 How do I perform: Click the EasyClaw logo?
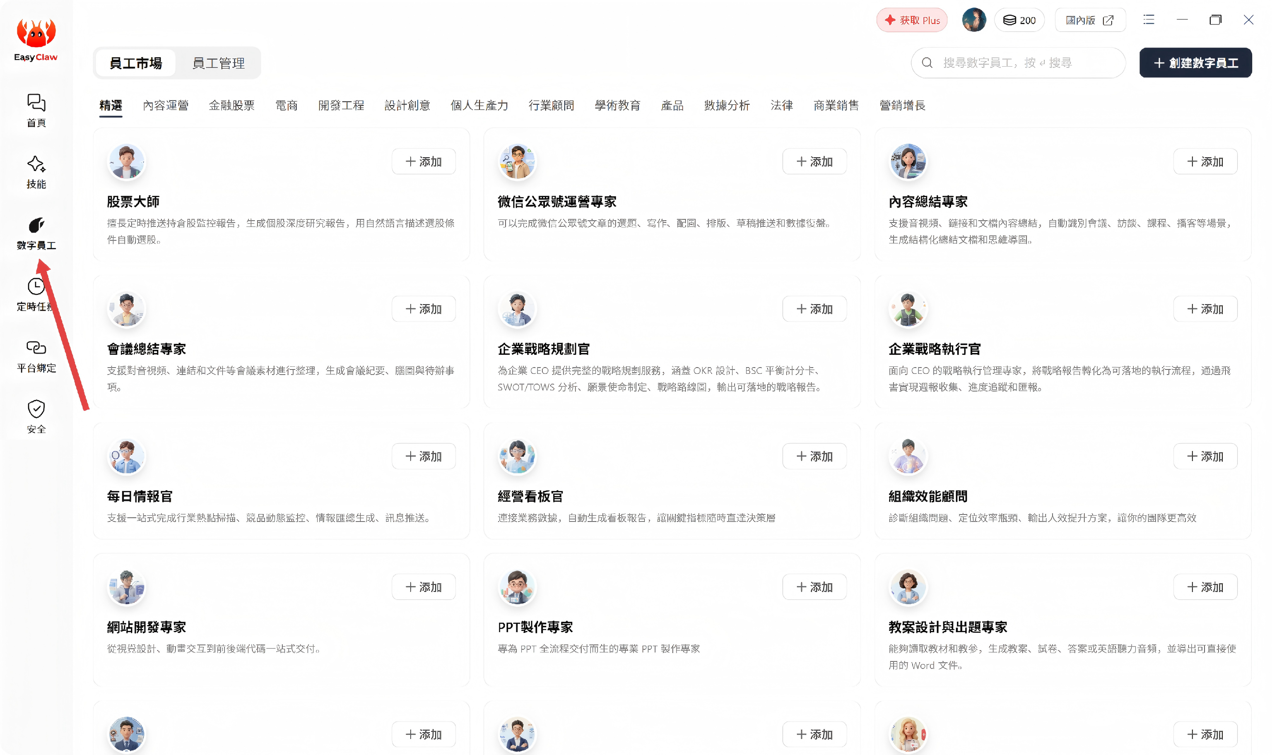click(x=36, y=40)
